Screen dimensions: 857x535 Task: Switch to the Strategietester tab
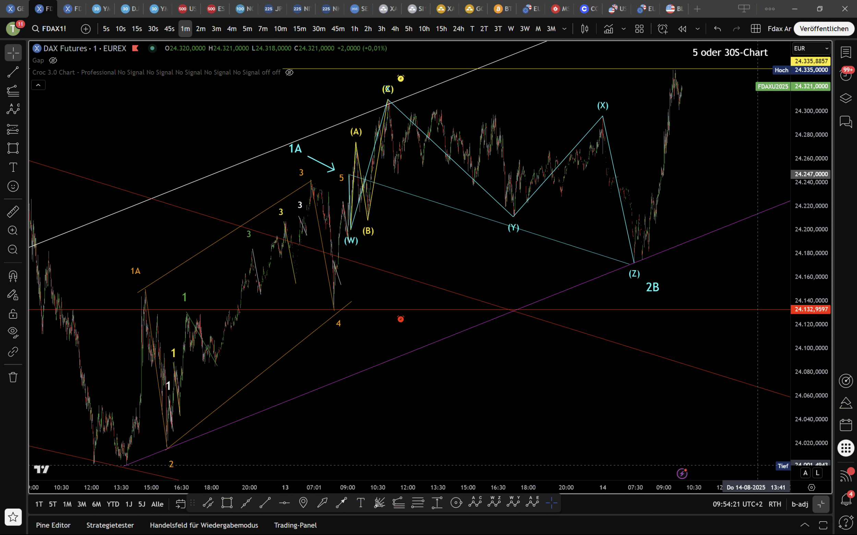pos(110,525)
